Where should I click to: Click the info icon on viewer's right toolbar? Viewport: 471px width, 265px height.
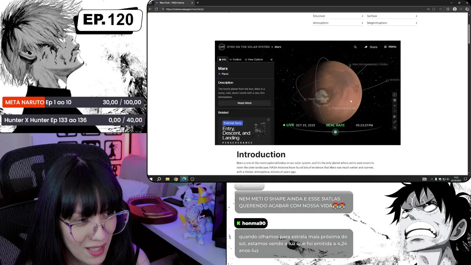coord(394,95)
